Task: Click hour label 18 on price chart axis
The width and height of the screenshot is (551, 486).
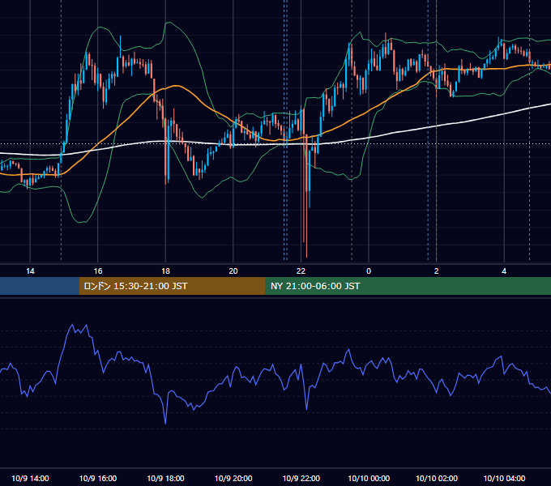Action: 165,271
